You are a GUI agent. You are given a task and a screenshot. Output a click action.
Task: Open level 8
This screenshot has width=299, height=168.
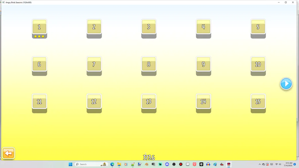[149, 66]
